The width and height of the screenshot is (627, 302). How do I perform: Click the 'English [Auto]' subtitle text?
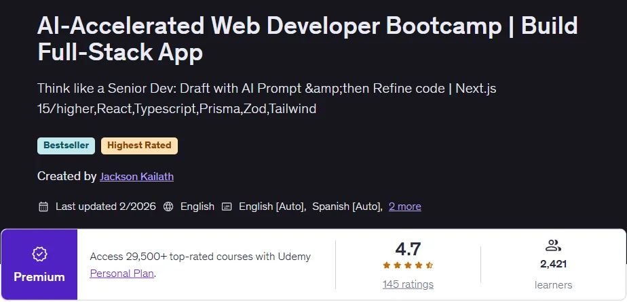(x=273, y=207)
